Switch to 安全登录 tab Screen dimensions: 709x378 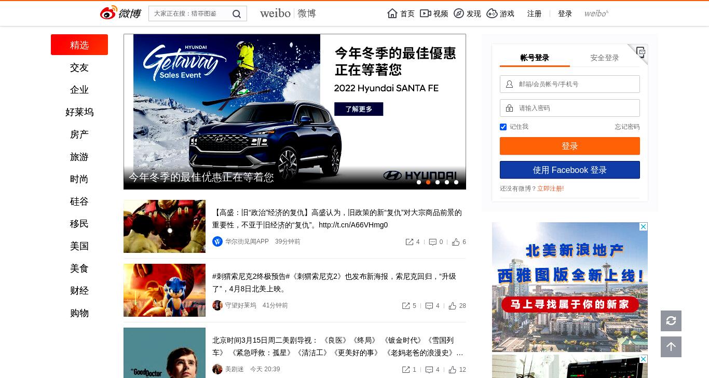pos(605,58)
